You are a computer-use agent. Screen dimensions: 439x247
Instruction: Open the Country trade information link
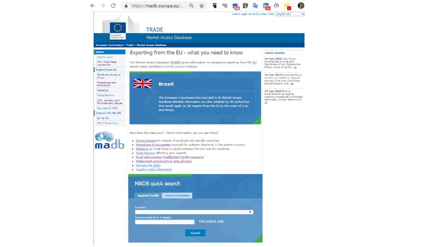[154, 169]
